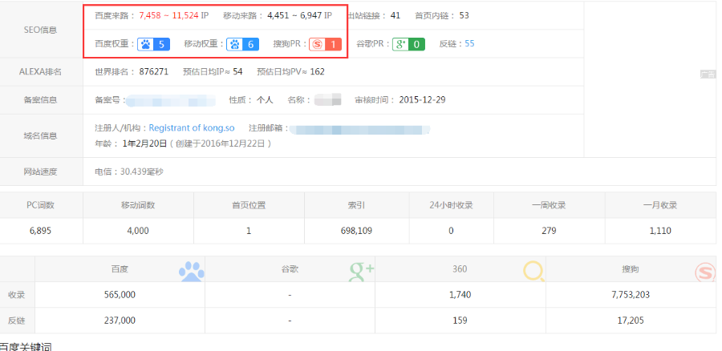Click Sogou backlinks count 17,205
This screenshot has height=351, width=722.
pyautogui.click(x=631, y=321)
